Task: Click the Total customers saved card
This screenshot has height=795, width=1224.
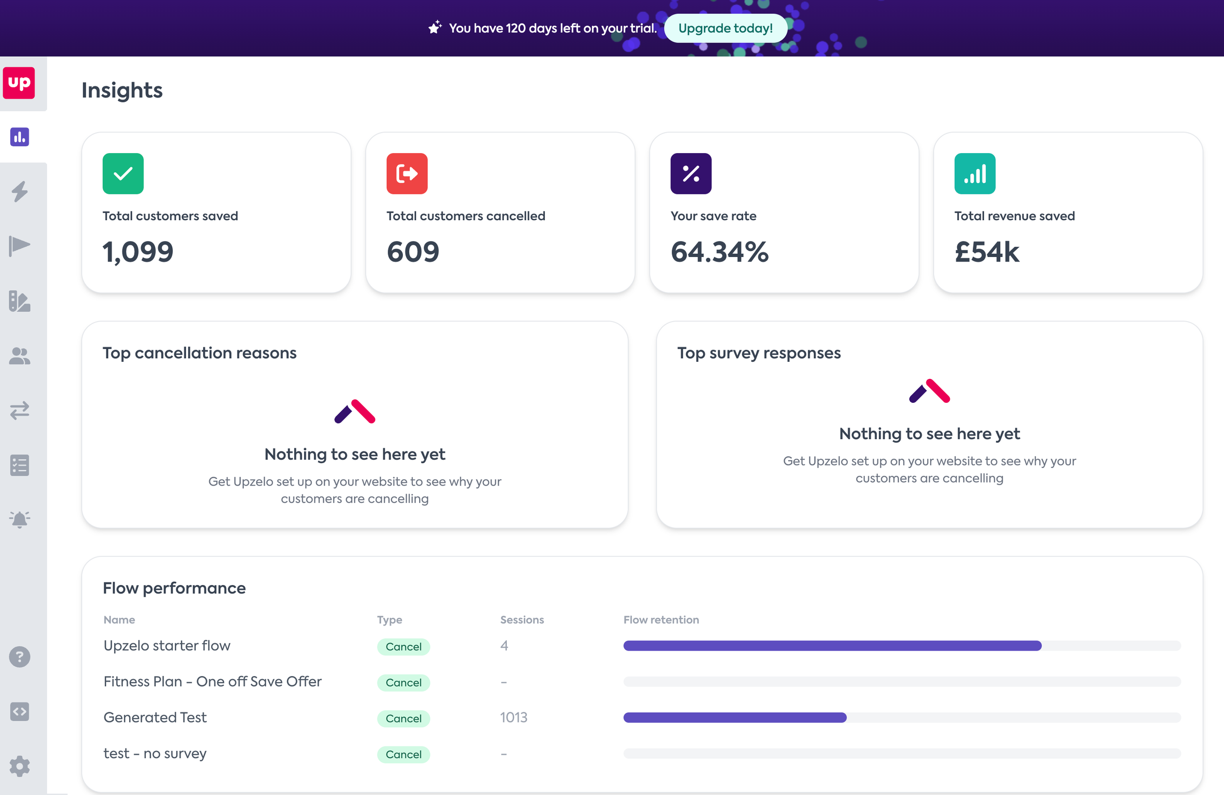Action: tap(216, 212)
